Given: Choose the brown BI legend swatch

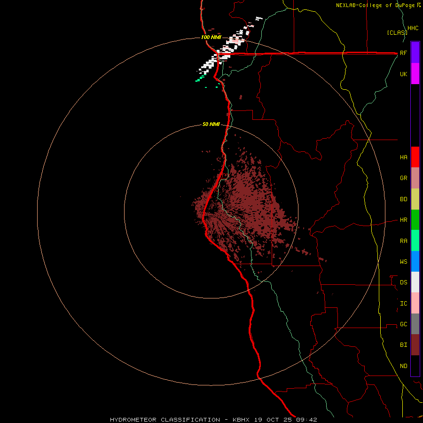Looking at the screenshot, I should pos(415,345).
